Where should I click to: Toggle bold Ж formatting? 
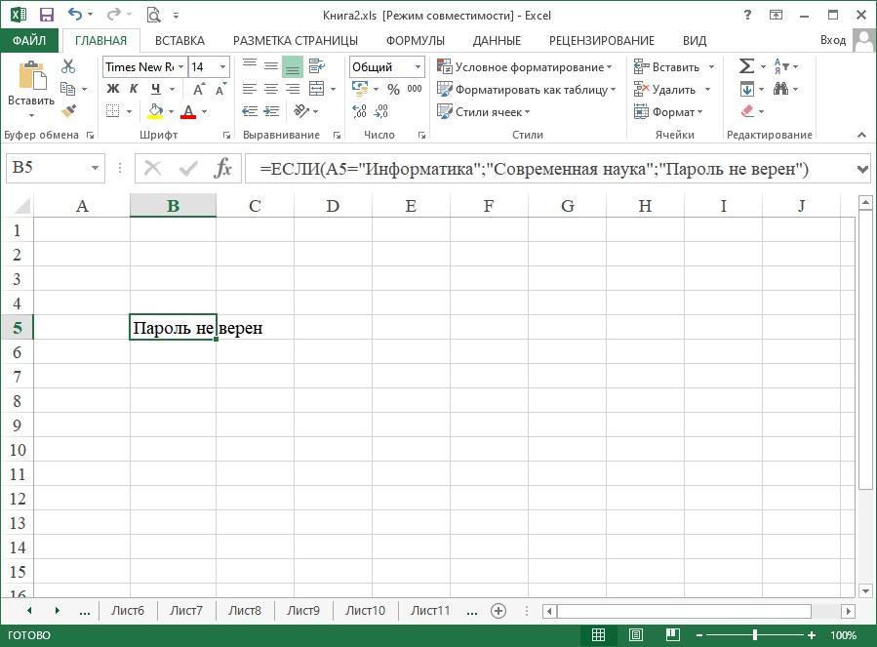(112, 89)
